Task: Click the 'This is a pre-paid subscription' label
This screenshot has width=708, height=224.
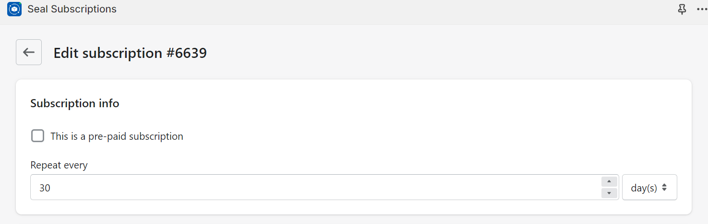Action: (117, 136)
